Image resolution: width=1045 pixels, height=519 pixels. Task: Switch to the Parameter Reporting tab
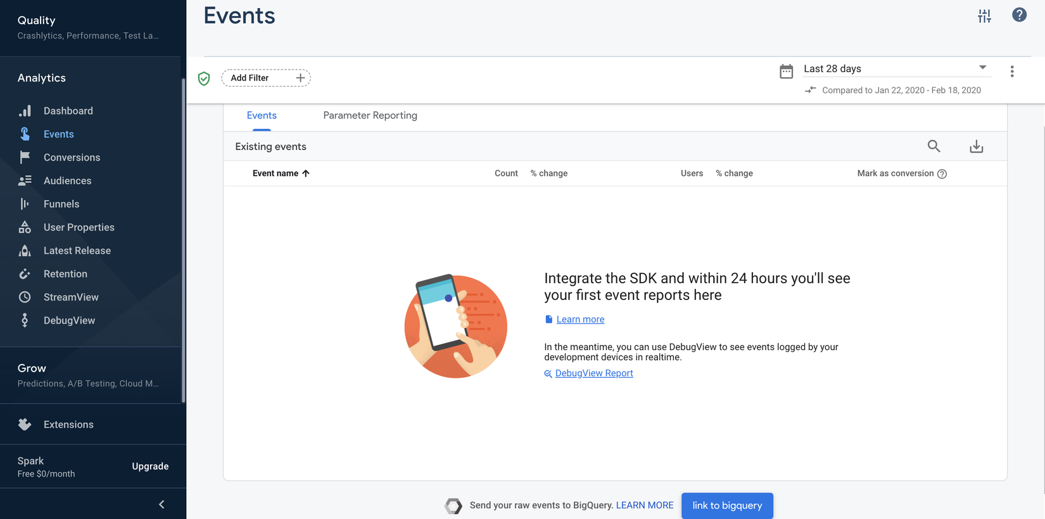(x=370, y=116)
